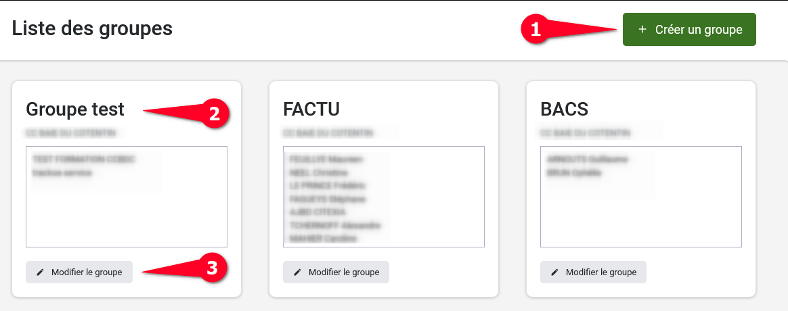Click the pencil icon in Groupe test card
Image resolution: width=788 pixels, height=311 pixels.
tap(40, 272)
